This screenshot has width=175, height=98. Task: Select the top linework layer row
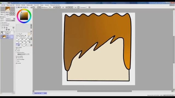pos(7,33)
